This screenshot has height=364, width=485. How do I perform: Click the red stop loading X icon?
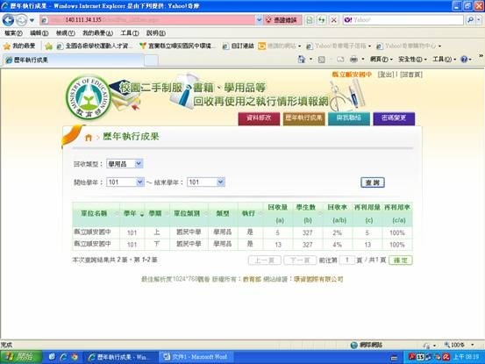(x=334, y=20)
